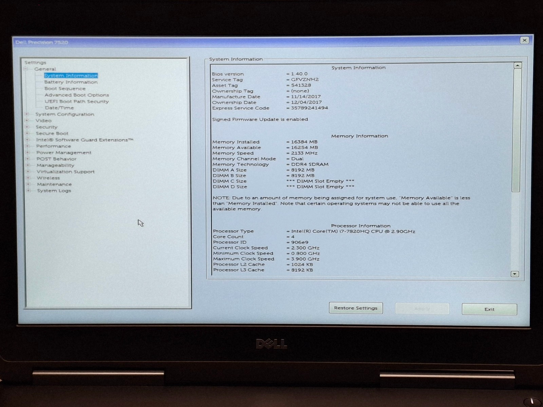Click Memory Available value 16254 MB
543x407 pixels.
(304, 148)
